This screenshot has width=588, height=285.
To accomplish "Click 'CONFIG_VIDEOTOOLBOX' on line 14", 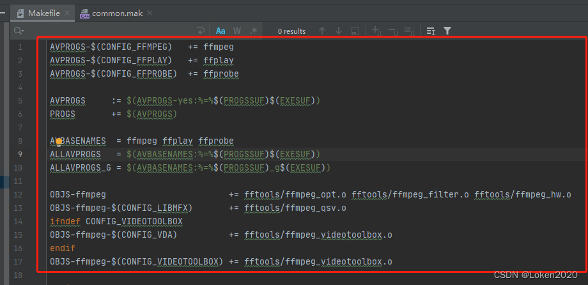I will point(134,222).
